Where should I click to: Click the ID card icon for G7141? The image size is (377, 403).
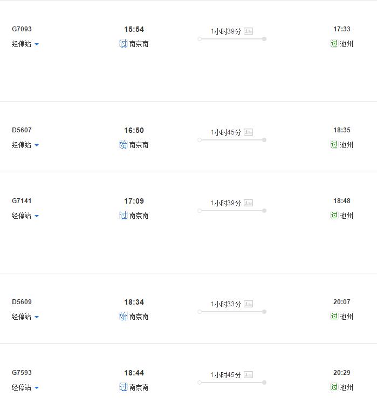pyautogui.click(x=248, y=203)
